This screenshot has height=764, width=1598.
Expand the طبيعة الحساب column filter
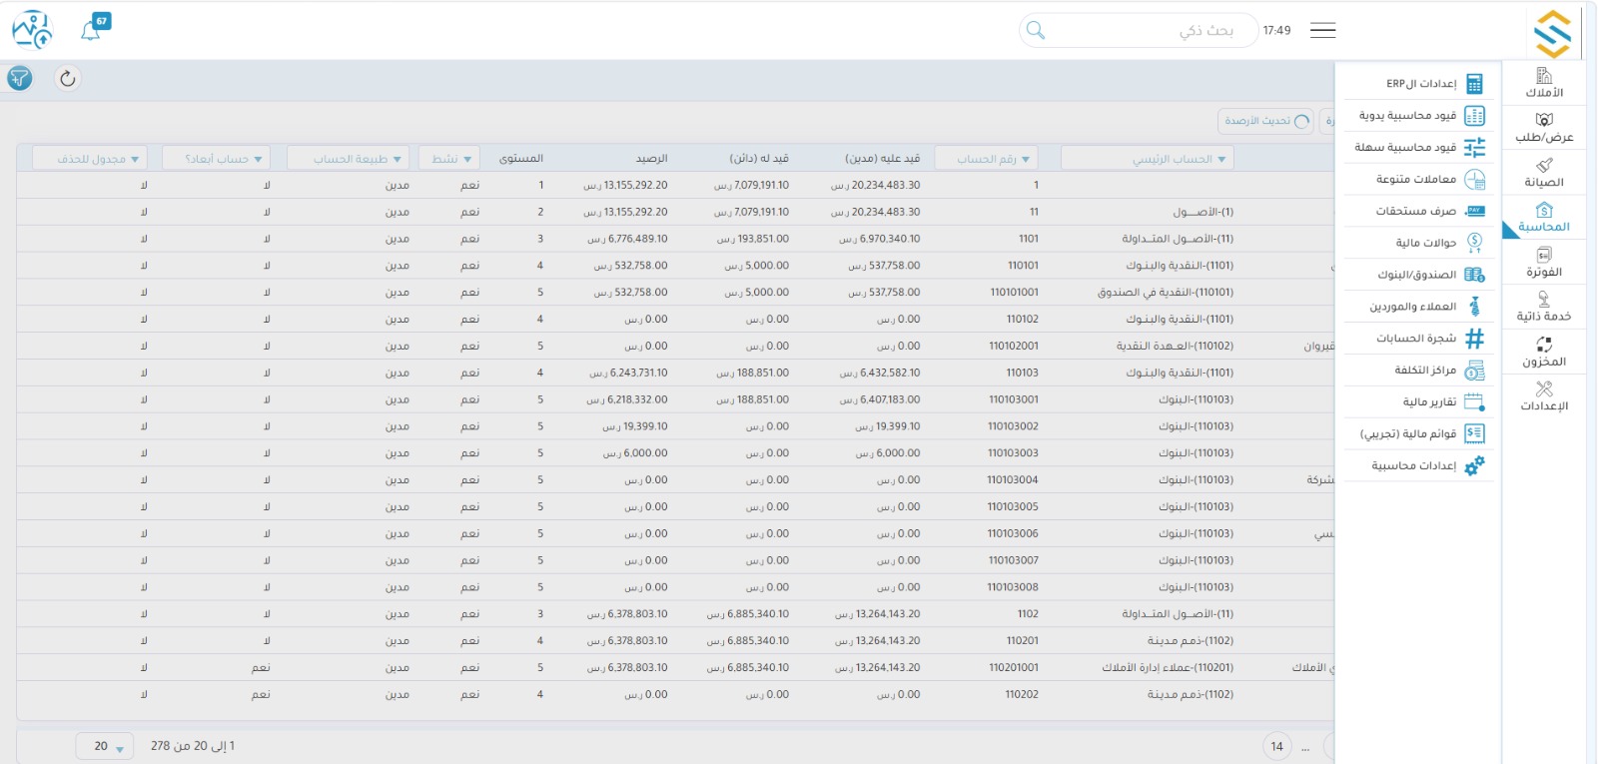348,158
